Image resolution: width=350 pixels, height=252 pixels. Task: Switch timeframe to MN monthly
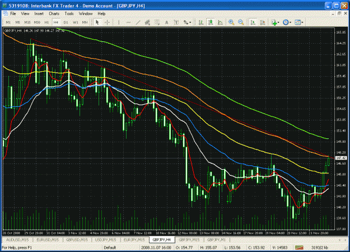[85, 22]
